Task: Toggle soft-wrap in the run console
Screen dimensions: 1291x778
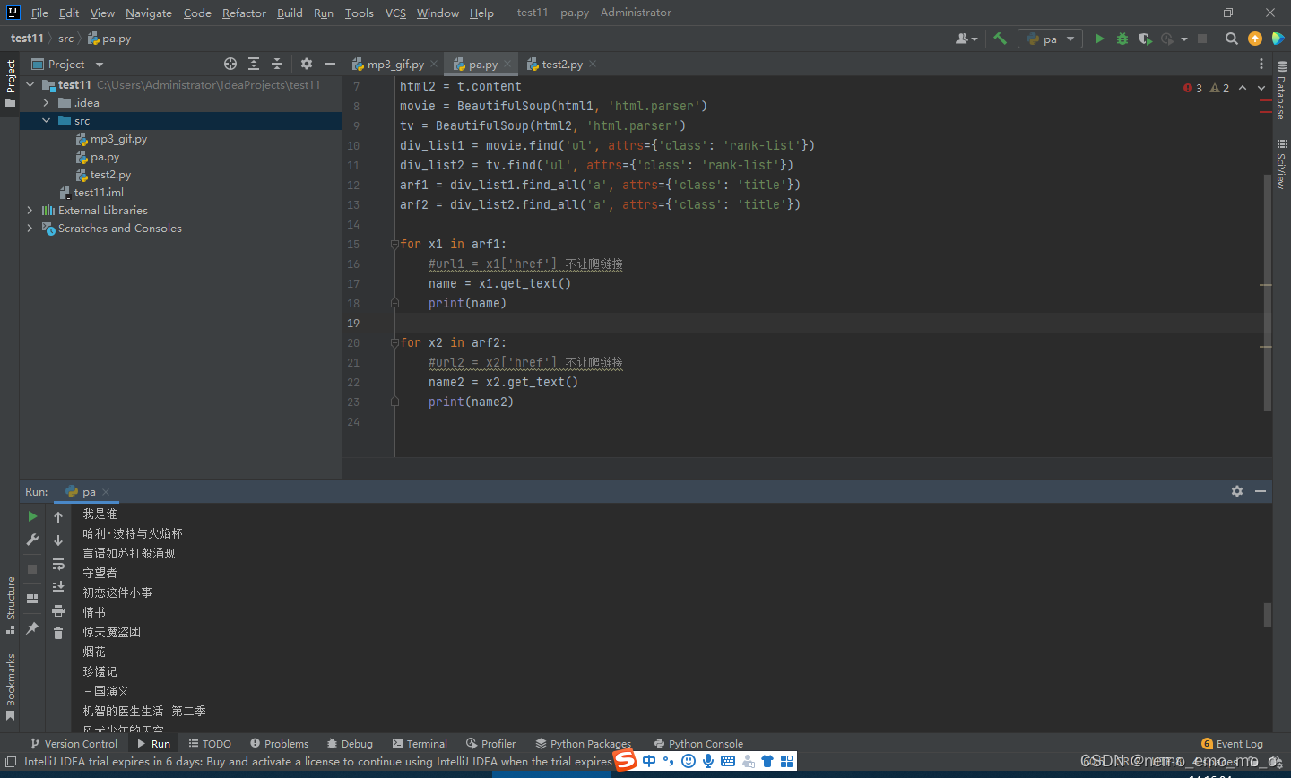Action: click(58, 564)
